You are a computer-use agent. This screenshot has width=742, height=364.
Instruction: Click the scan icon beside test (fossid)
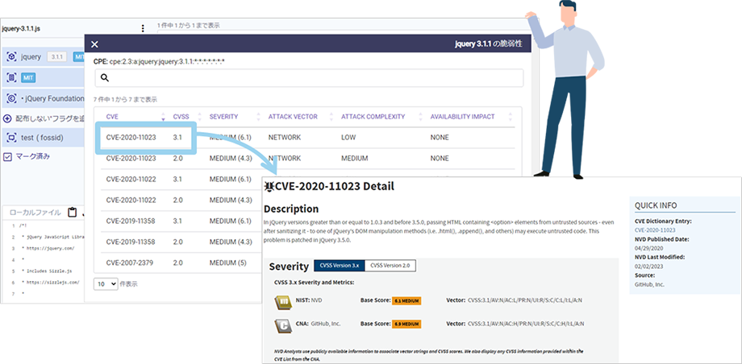coord(12,138)
